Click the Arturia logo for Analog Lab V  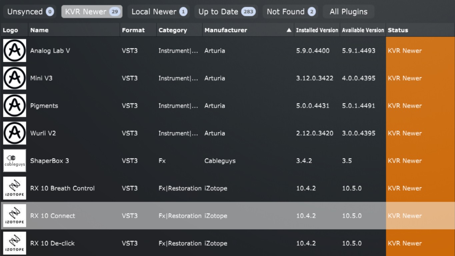point(15,51)
